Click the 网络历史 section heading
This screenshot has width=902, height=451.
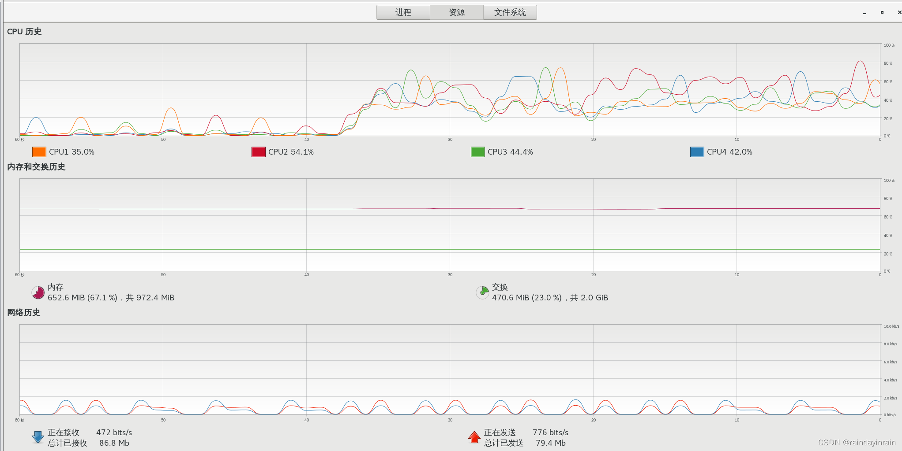pos(24,313)
